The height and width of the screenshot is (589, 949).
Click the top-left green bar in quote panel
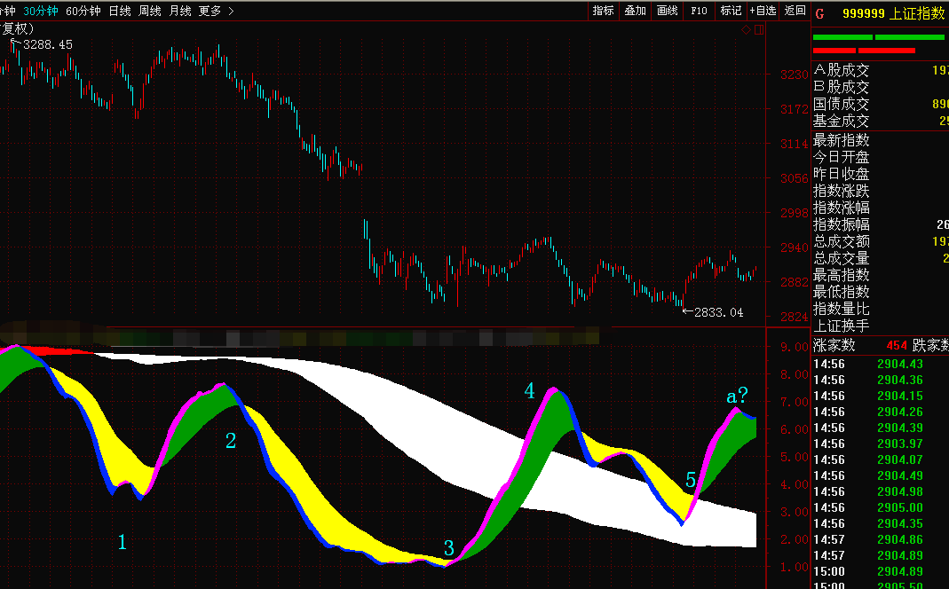click(x=842, y=37)
